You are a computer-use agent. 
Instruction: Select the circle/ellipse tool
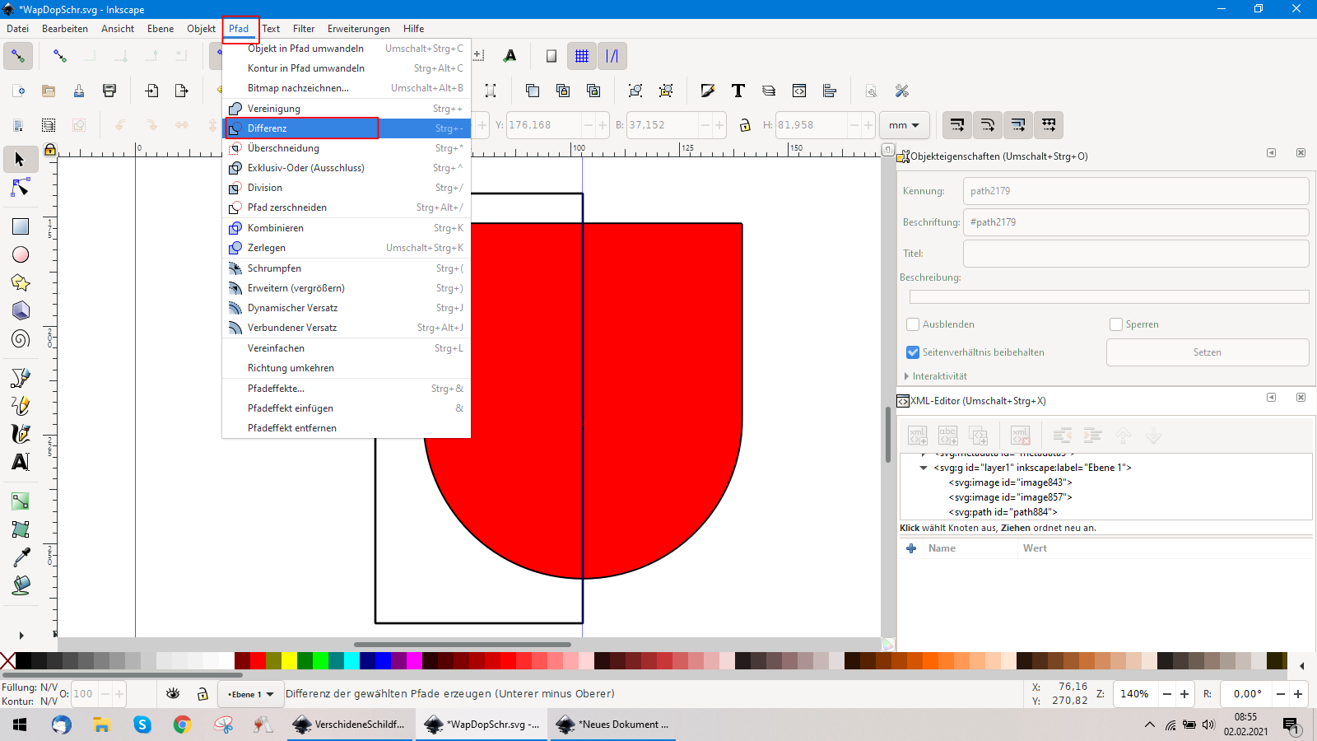(x=21, y=255)
